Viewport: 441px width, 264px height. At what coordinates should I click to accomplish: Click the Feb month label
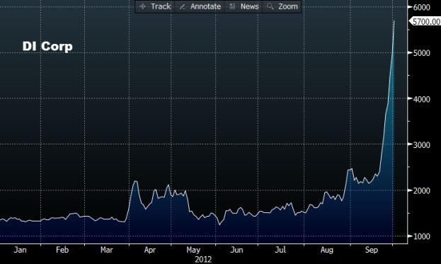pos(62,250)
